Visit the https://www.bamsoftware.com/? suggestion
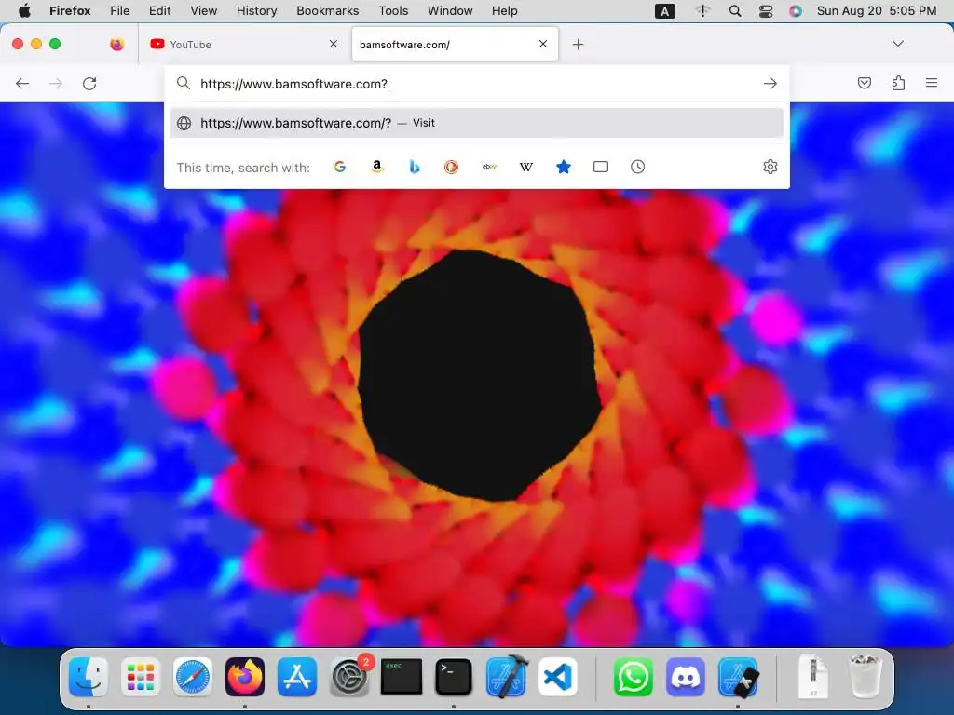Screen dimensions: 954x715 coord(477,123)
